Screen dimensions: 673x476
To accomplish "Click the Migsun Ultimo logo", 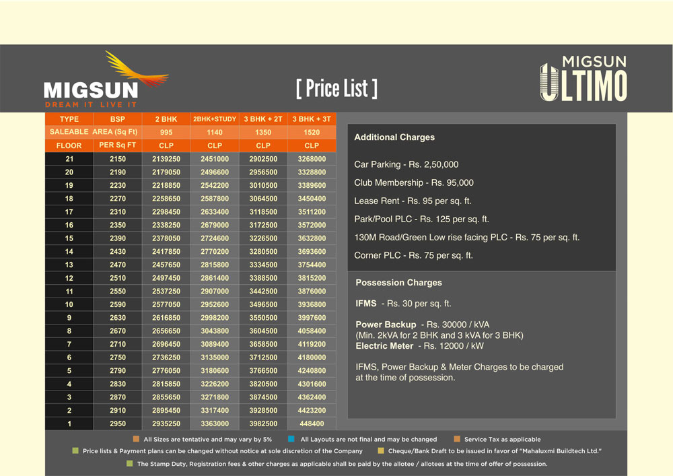I will [x=583, y=79].
